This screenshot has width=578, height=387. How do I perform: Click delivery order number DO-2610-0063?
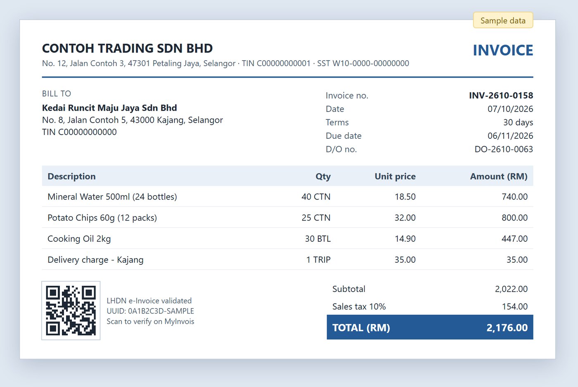pyautogui.click(x=504, y=149)
